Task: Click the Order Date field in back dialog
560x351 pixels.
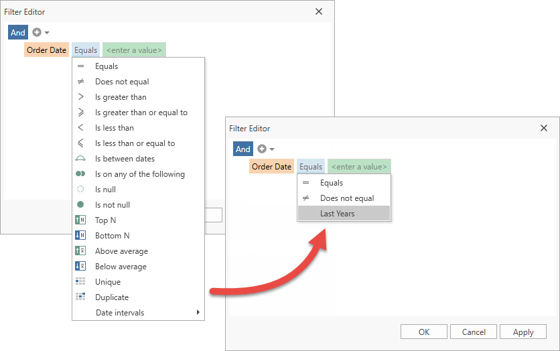Action: (x=46, y=50)
